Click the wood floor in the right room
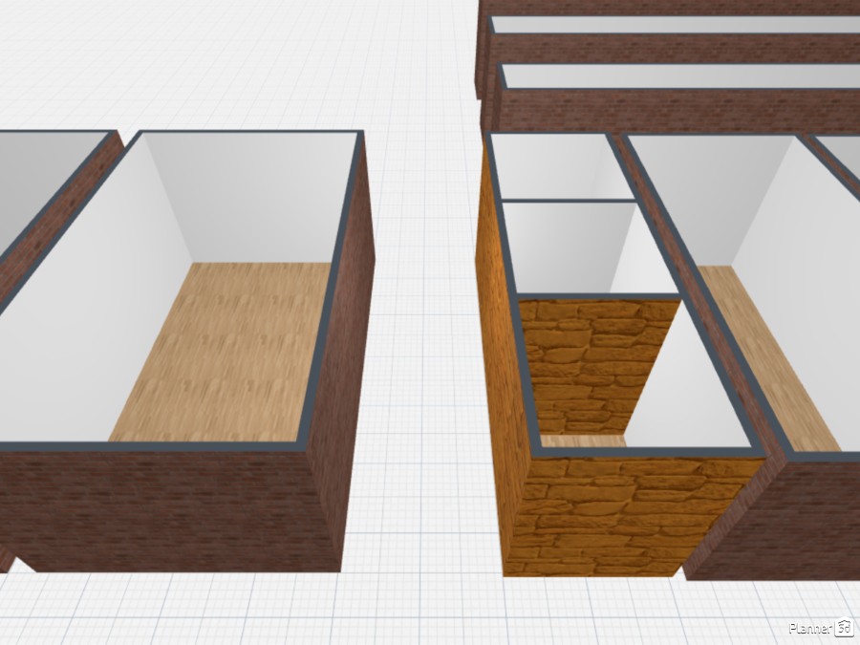Screen dimensions: 860x645 [x=764, y=363]
